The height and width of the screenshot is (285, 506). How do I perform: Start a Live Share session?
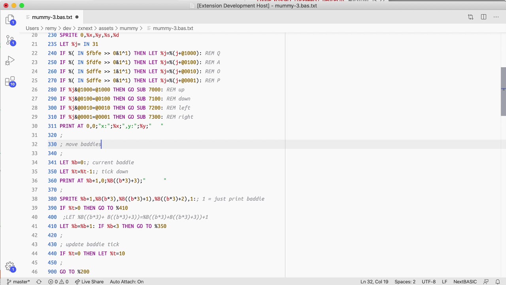point(89,281)
